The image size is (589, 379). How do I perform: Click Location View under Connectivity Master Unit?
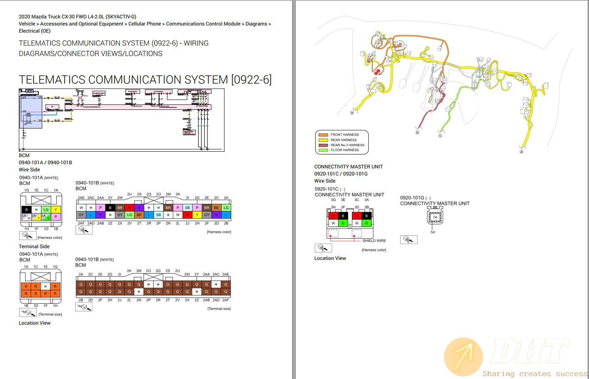pos(330,258)
